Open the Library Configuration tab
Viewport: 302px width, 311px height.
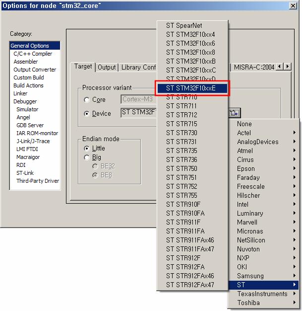(x=138, y=68)
